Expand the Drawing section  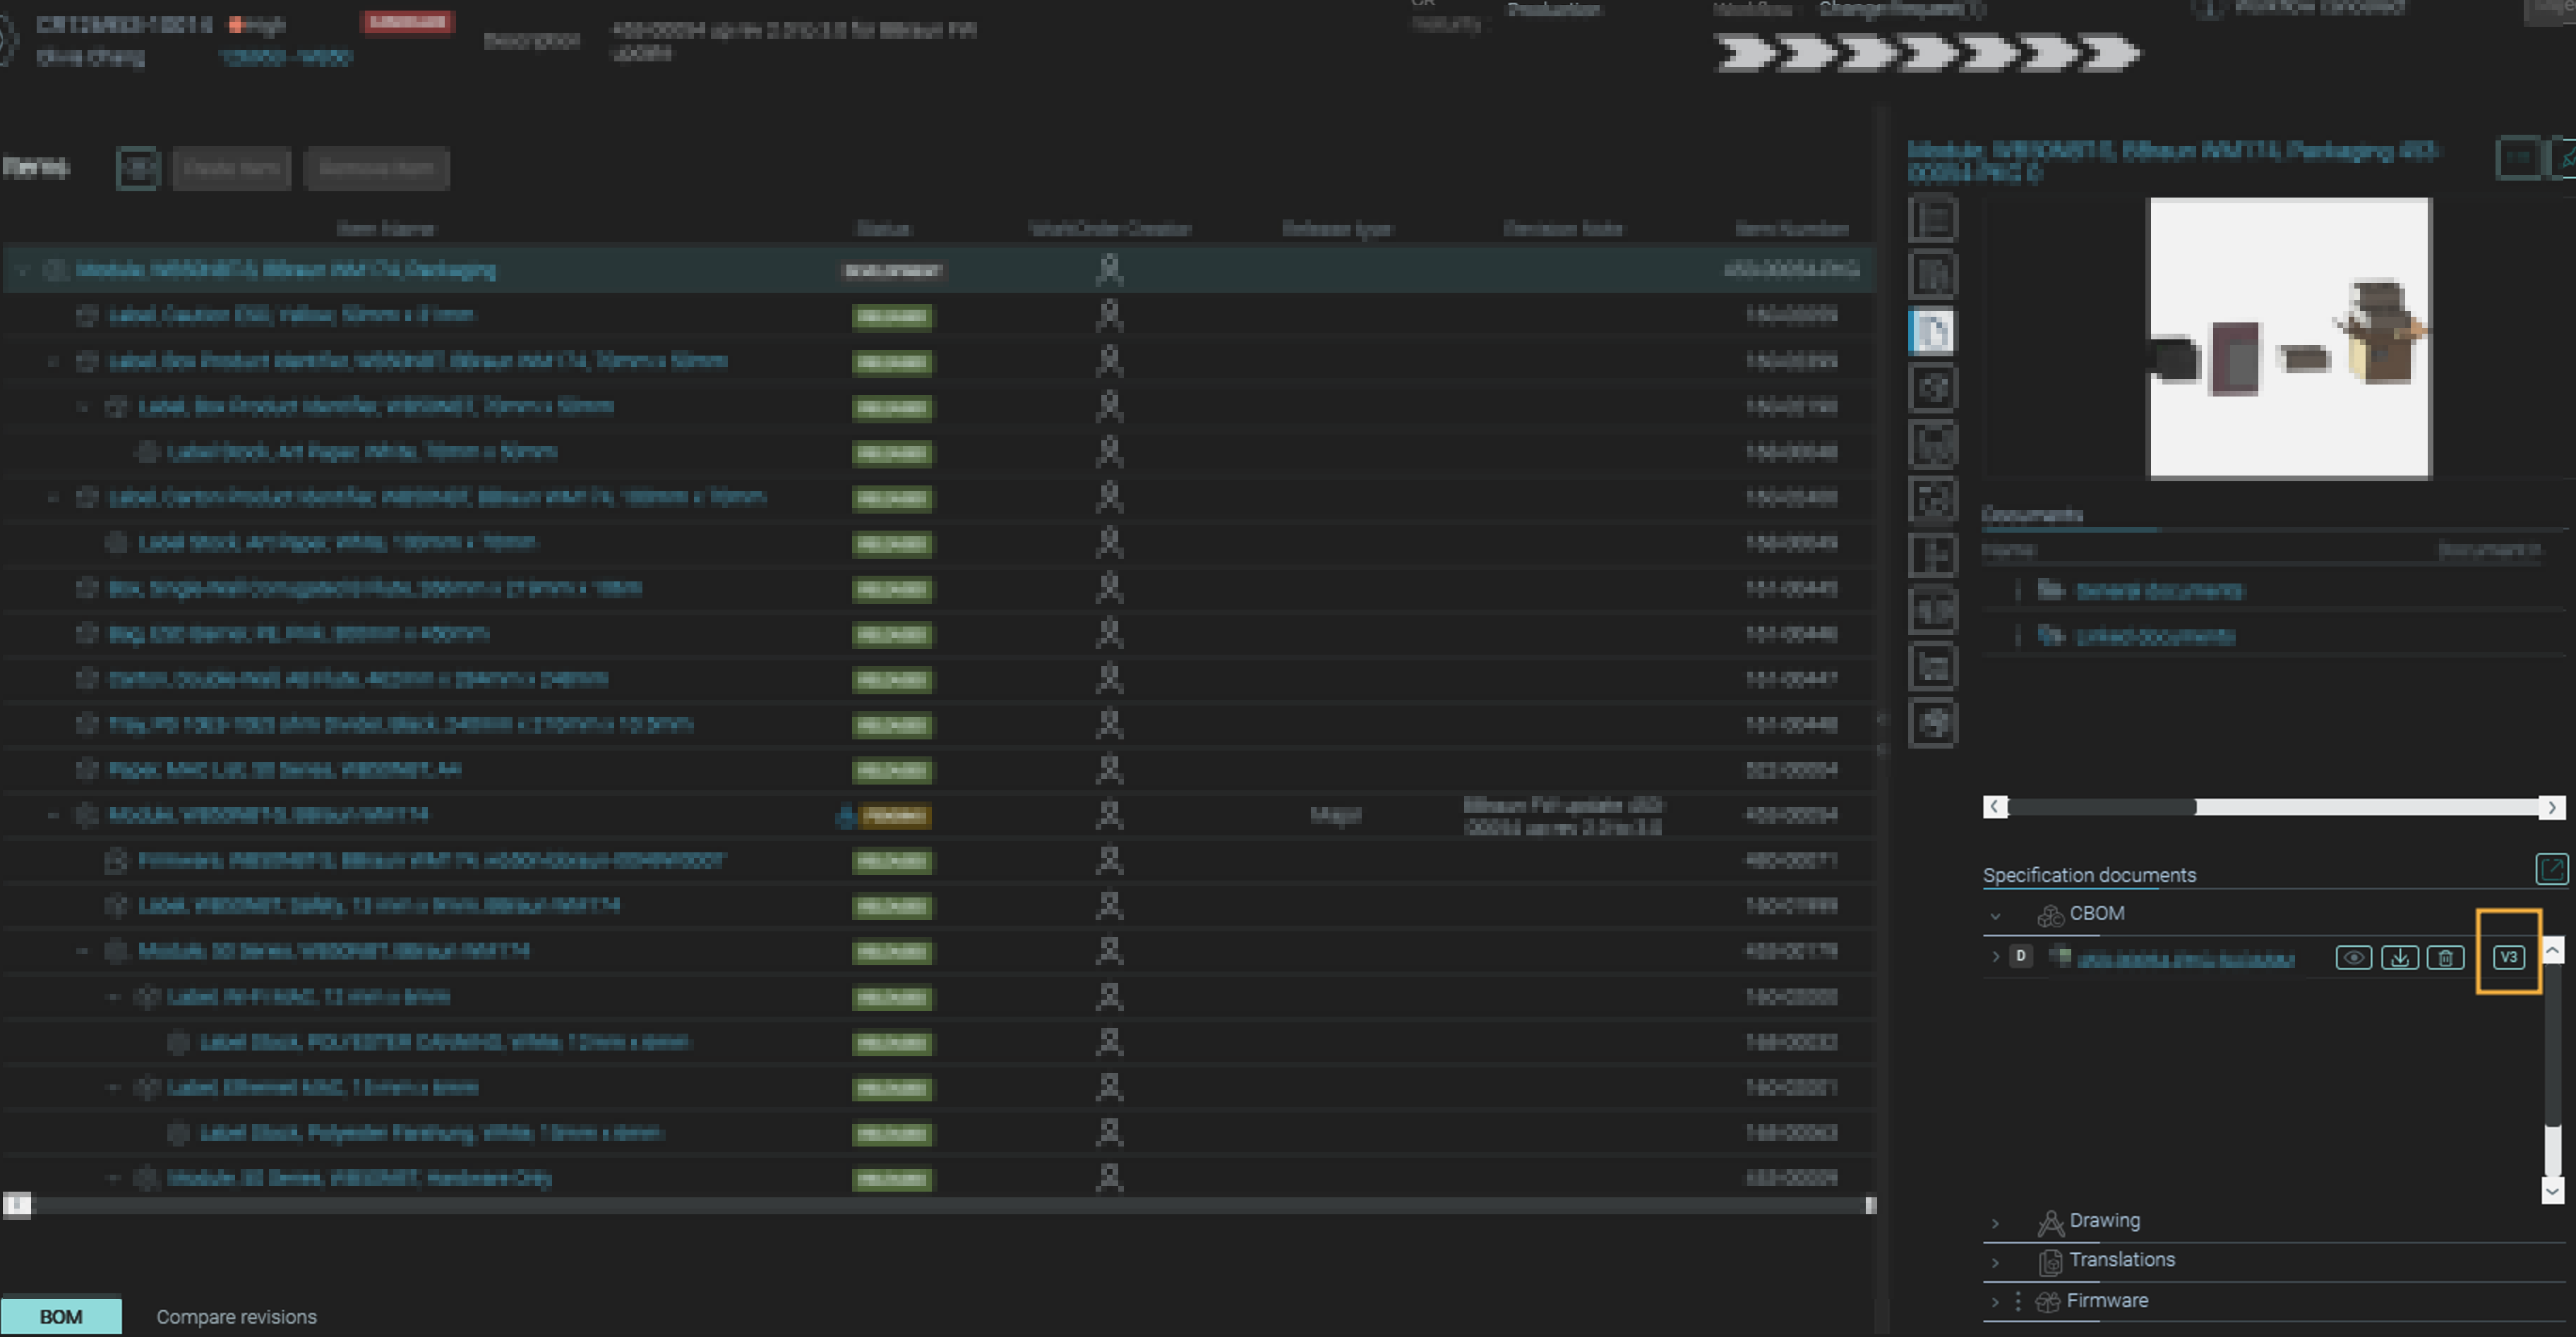coord(1995,1222)
